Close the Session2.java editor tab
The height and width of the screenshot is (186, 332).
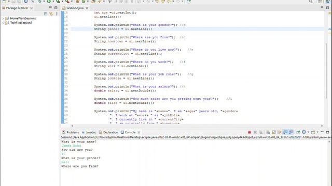87,8
